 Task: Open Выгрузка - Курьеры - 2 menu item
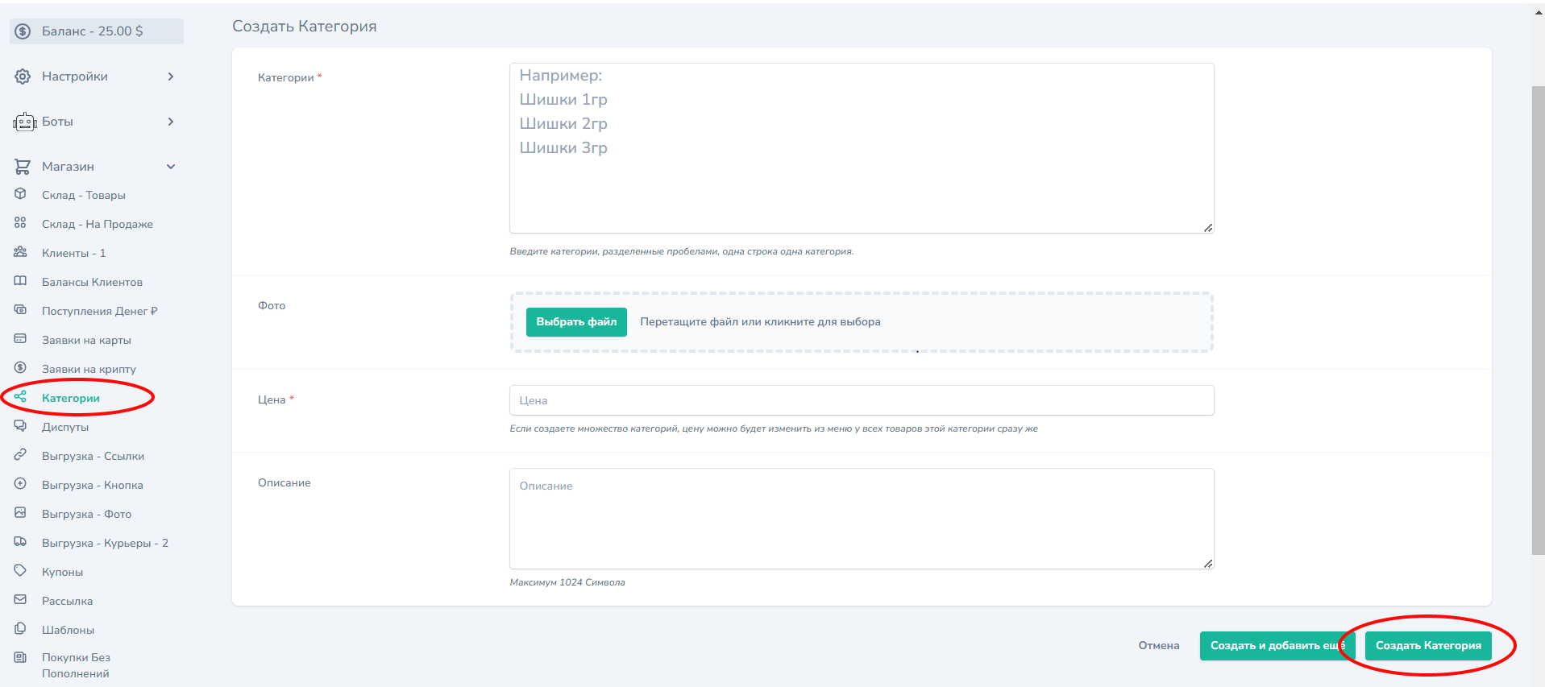(106, 543)
